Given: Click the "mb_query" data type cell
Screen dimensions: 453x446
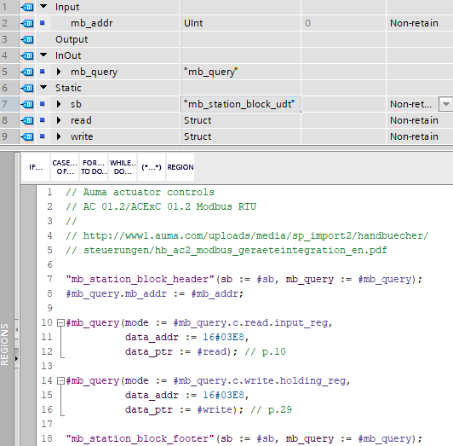Looking at the screenshot, I should (240, 72).
